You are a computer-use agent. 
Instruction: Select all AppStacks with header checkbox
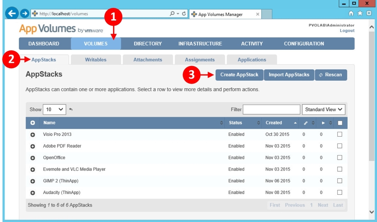(x=340, y=123)
